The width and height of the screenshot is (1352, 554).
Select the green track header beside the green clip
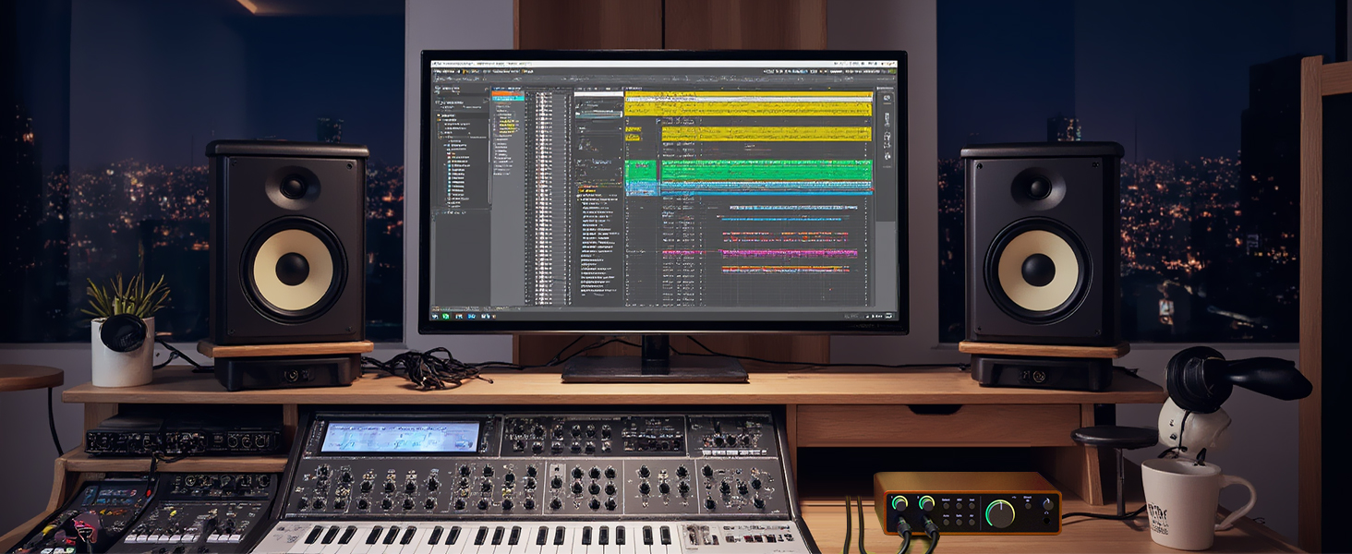tap(641, 170)
